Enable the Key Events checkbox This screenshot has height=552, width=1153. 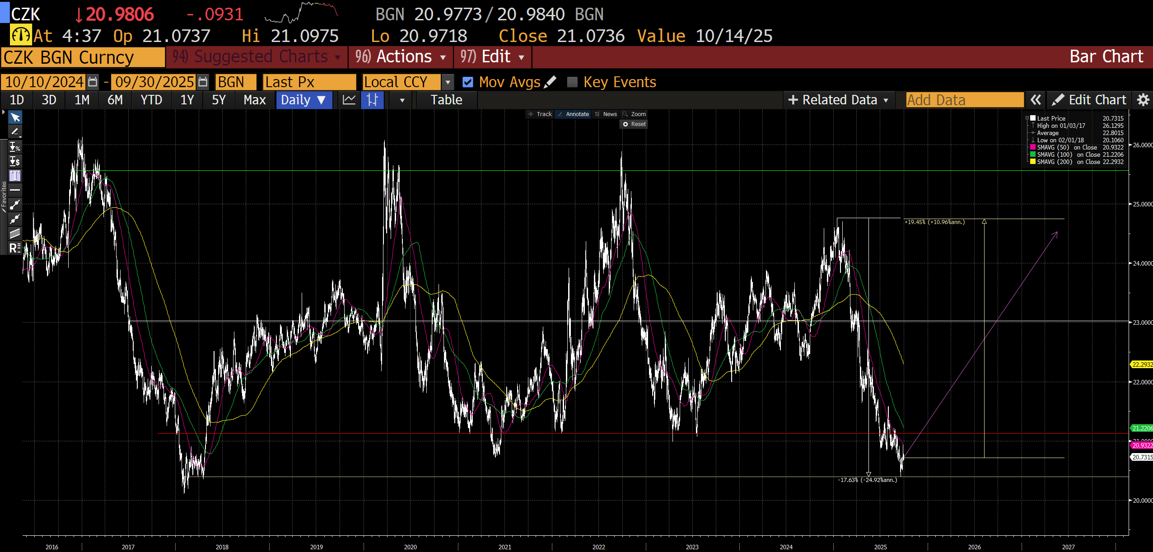[572, 82]
